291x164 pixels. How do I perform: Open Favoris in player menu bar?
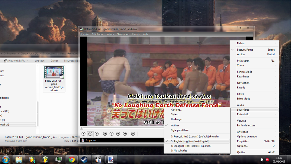[x=136, y=34]
